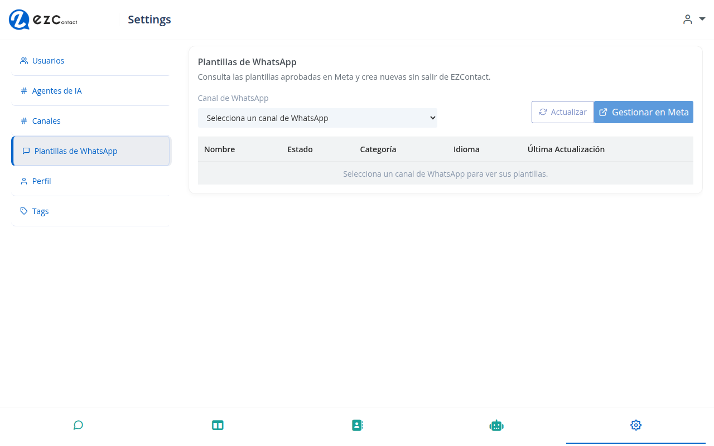714x446 pixels.
Task: Open the contacts book icon in bottom navigation
Action: click(357, 425)
